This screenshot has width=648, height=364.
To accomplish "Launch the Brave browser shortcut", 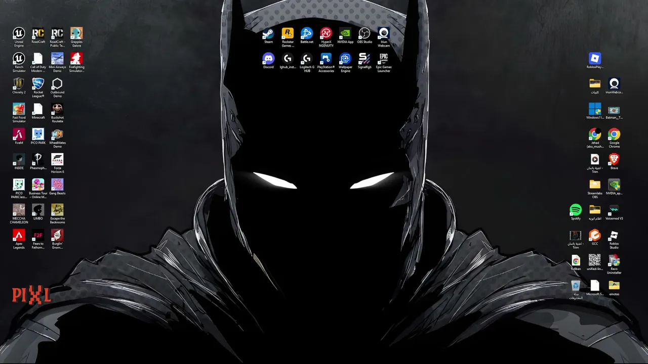I will tap(614, 162).
